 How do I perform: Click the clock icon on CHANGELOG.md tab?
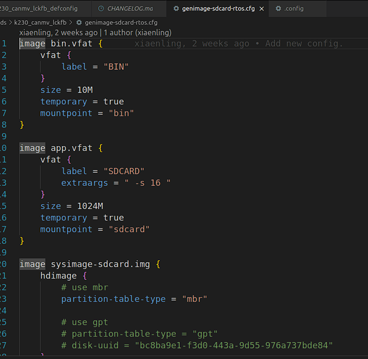(101, 8)
